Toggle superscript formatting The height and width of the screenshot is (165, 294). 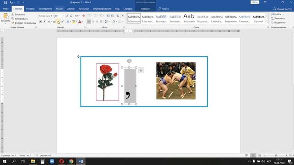coord(62,22)
